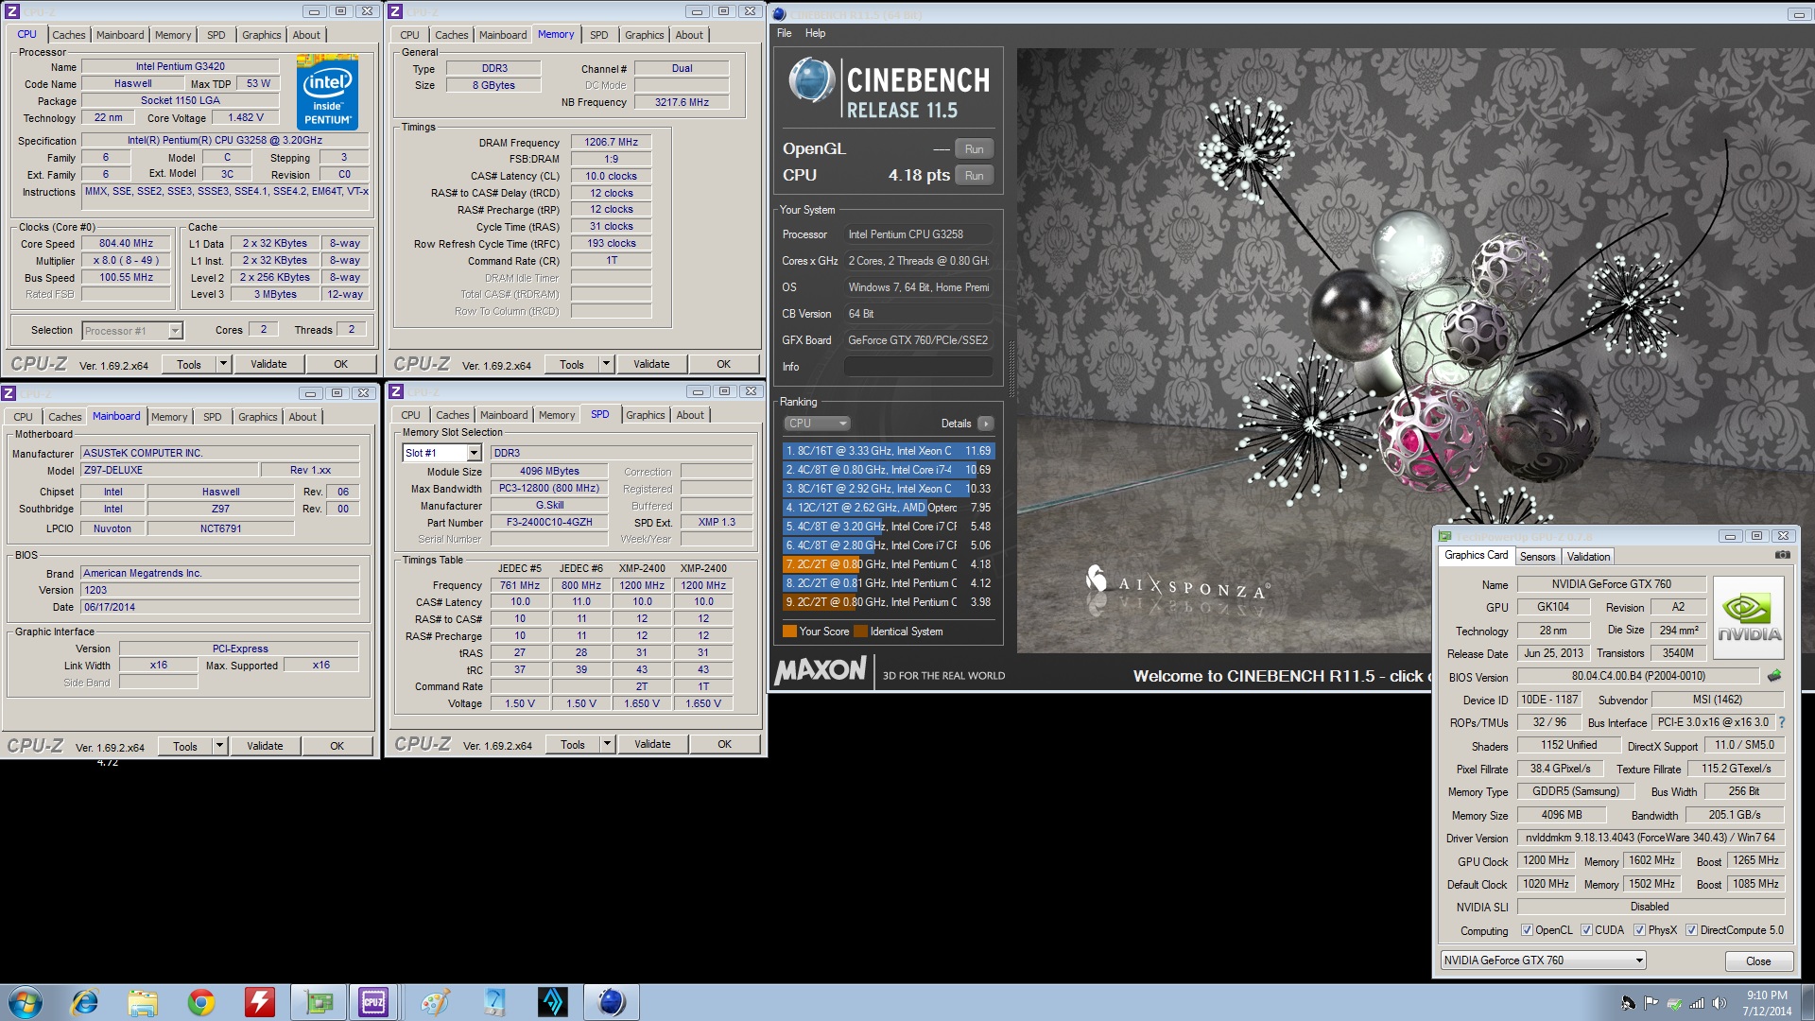Open the black teal-logo taskbar app
Screen dimensions: 1815x1021
coord(552,1002)
